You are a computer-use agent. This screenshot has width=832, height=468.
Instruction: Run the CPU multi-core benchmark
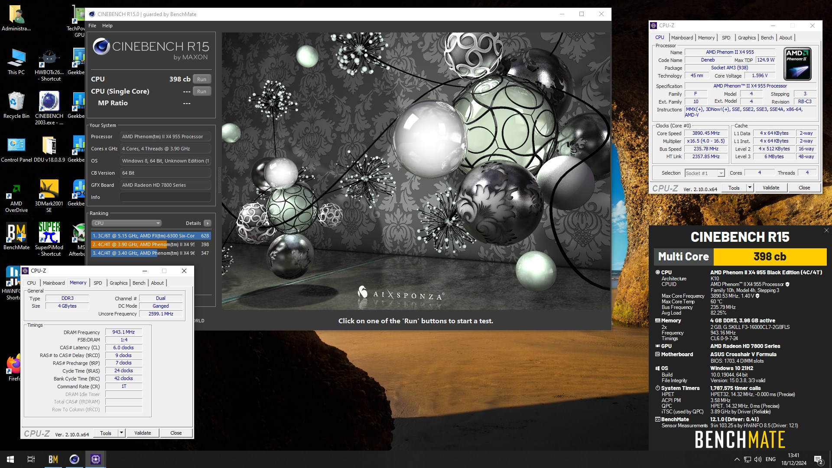[201, 79]
